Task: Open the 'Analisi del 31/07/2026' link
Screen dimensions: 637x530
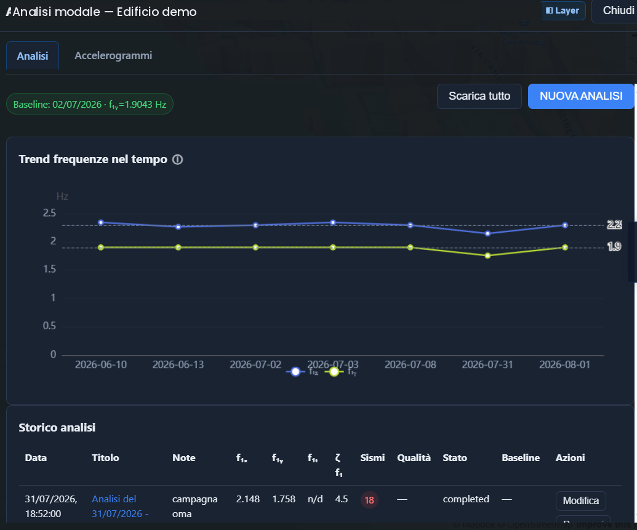Action: click(x=120, y=507)
